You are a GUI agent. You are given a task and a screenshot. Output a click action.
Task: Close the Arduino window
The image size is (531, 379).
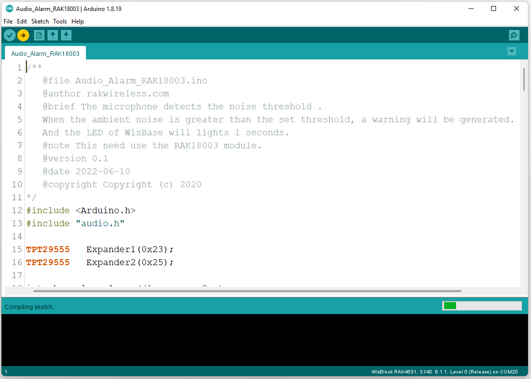click(516, 9)
